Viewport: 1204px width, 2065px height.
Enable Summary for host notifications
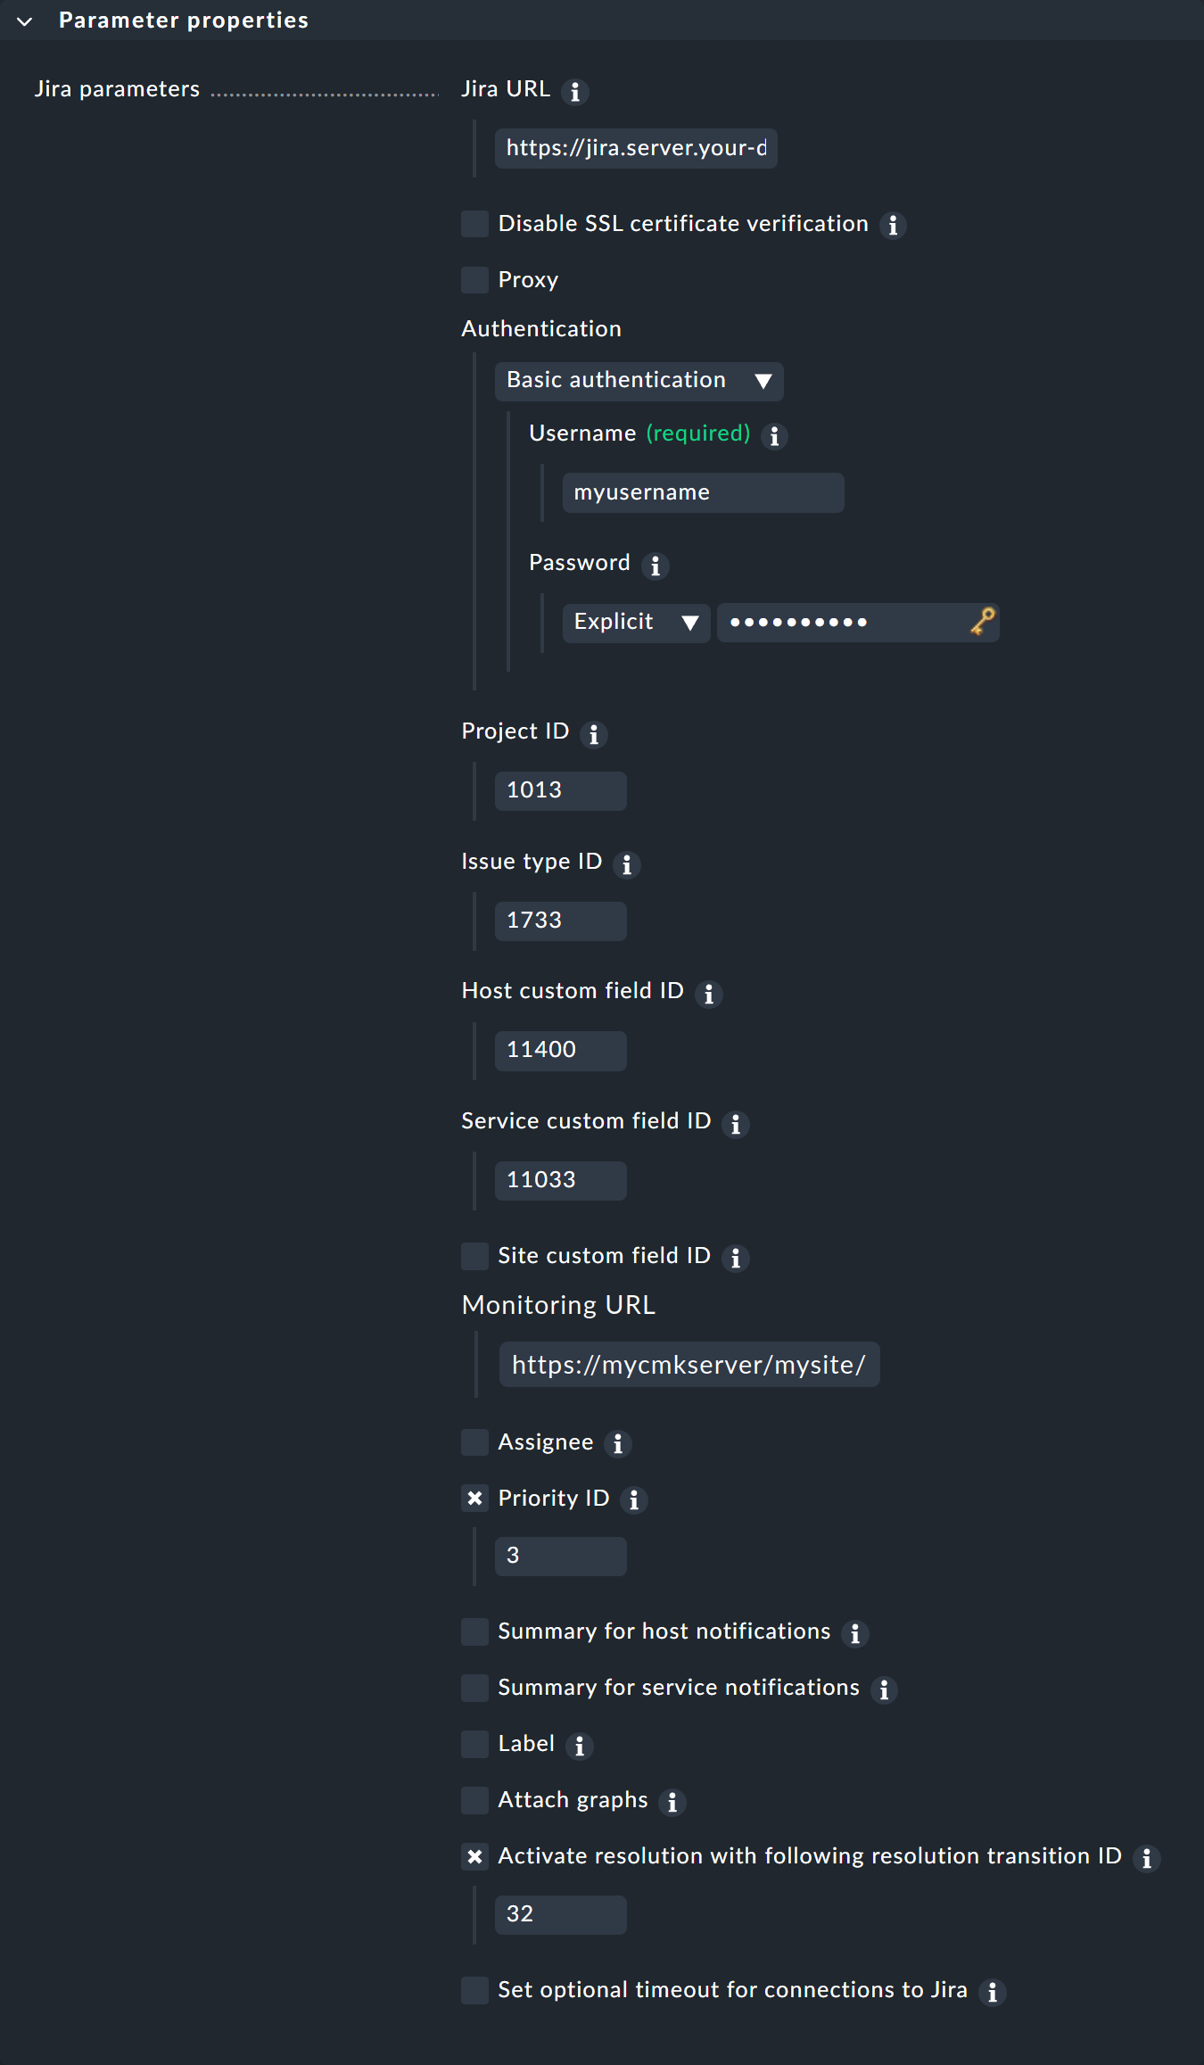pyautogui.click(x=474, y=1631)
